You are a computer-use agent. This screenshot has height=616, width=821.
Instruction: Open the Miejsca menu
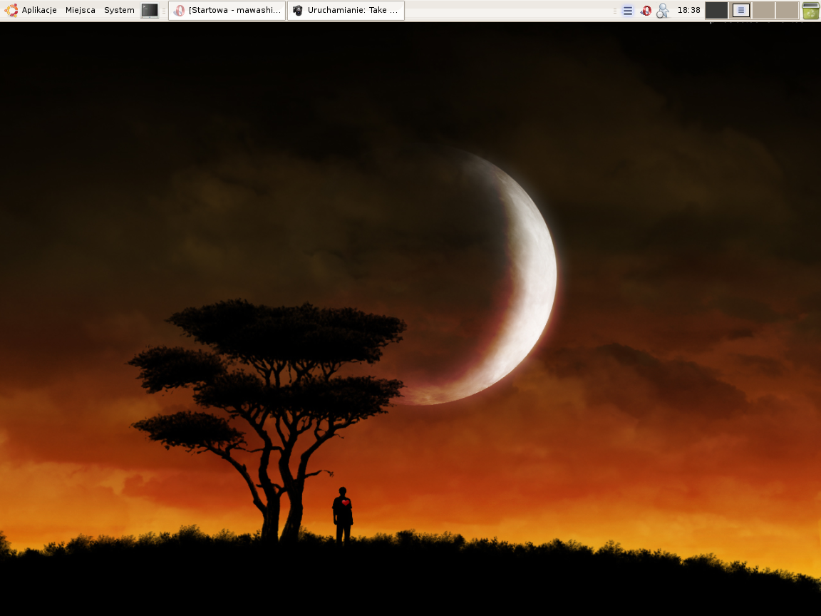click(80, 10)
